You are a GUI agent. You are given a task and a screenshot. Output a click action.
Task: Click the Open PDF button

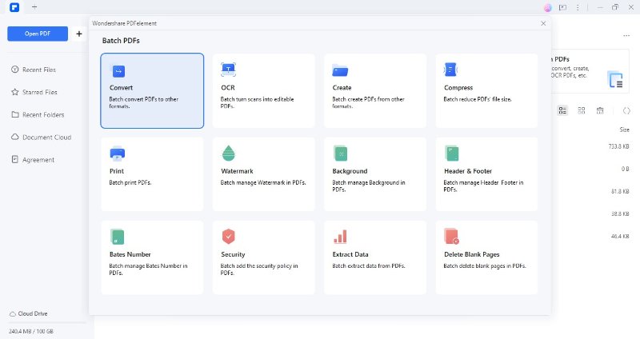pyautogui.click(x=38, y=34)
